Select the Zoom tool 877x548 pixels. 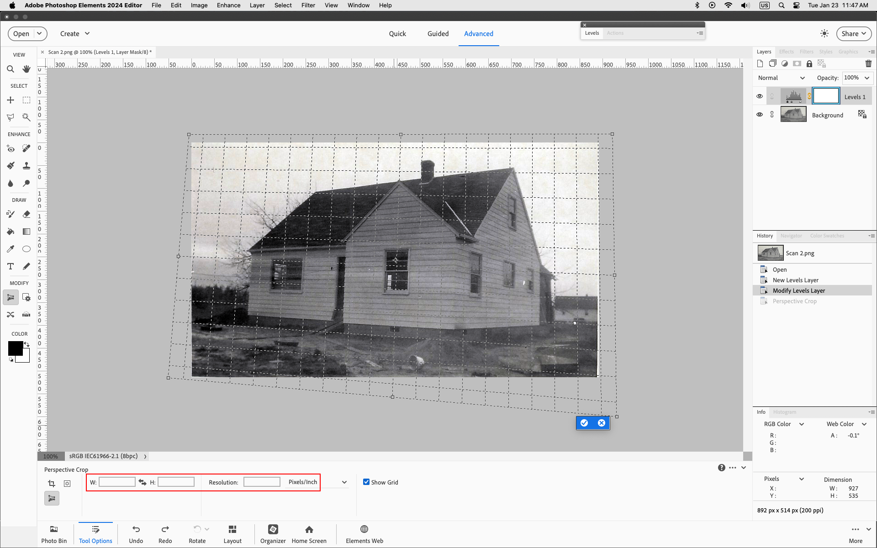pyautogui.click(x=11, y=69)
